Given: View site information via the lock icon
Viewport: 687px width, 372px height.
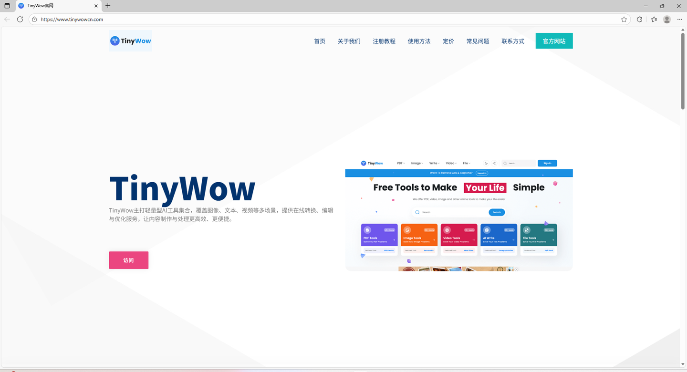Looking at the screenshot, I should point(34,20).
